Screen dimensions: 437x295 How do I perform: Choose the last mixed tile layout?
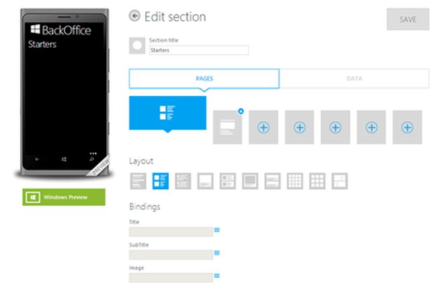click(340, 181)
